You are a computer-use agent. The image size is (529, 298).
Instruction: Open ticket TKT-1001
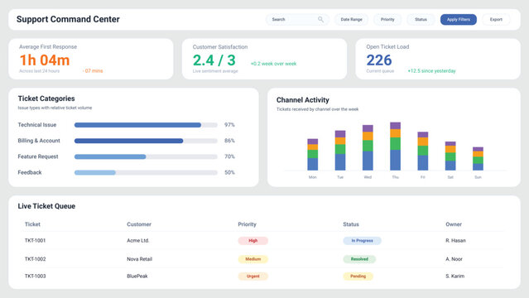(x=35, y=241)
